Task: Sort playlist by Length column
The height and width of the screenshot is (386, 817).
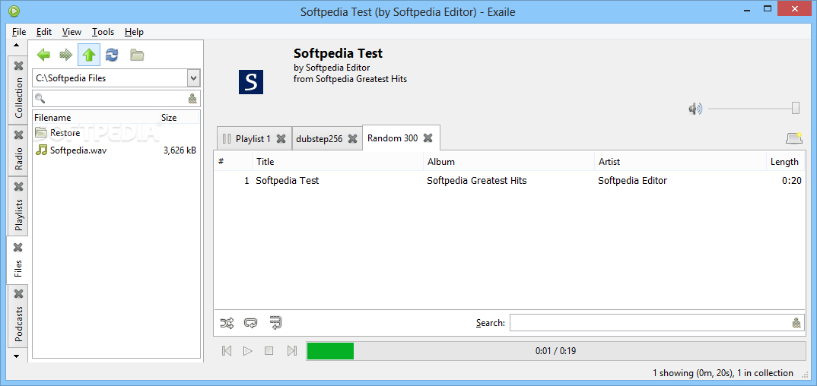Action: (785, 162)
